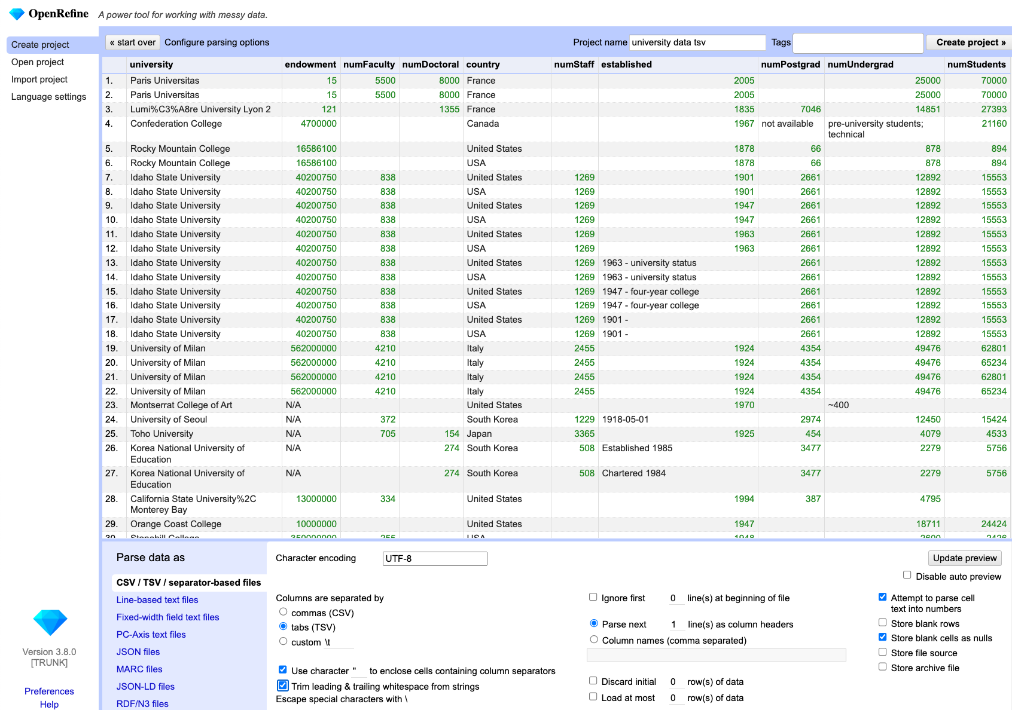Edit the enclose character quote field

point(359,671)
